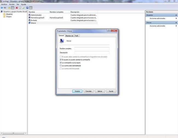The image size is (178, 138).
Task: Enable 'La cuenta está deshabilitada' checkbox
Action: pyautogui.click(x=61, y=66)
